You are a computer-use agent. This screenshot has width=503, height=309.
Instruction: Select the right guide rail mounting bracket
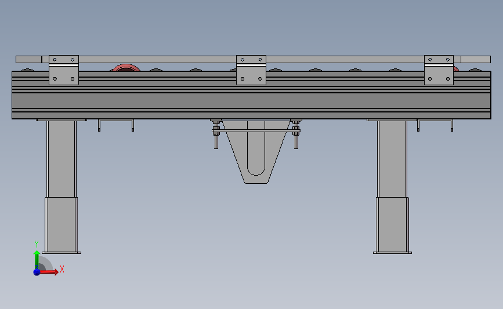[439, 70]
